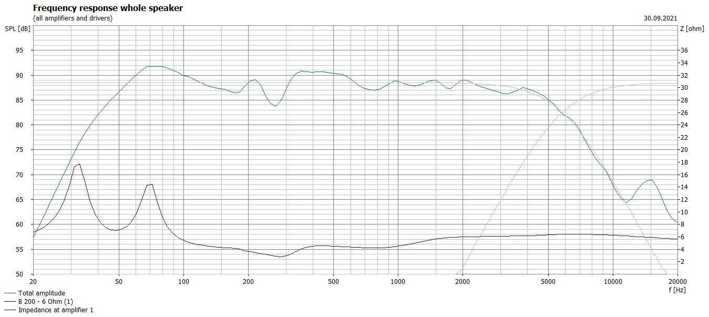Click the 95 dB SPL axis value
Image resolution: width=709 pixels, height=317 pixels.
pyautogui.click(x=19, y=50)
